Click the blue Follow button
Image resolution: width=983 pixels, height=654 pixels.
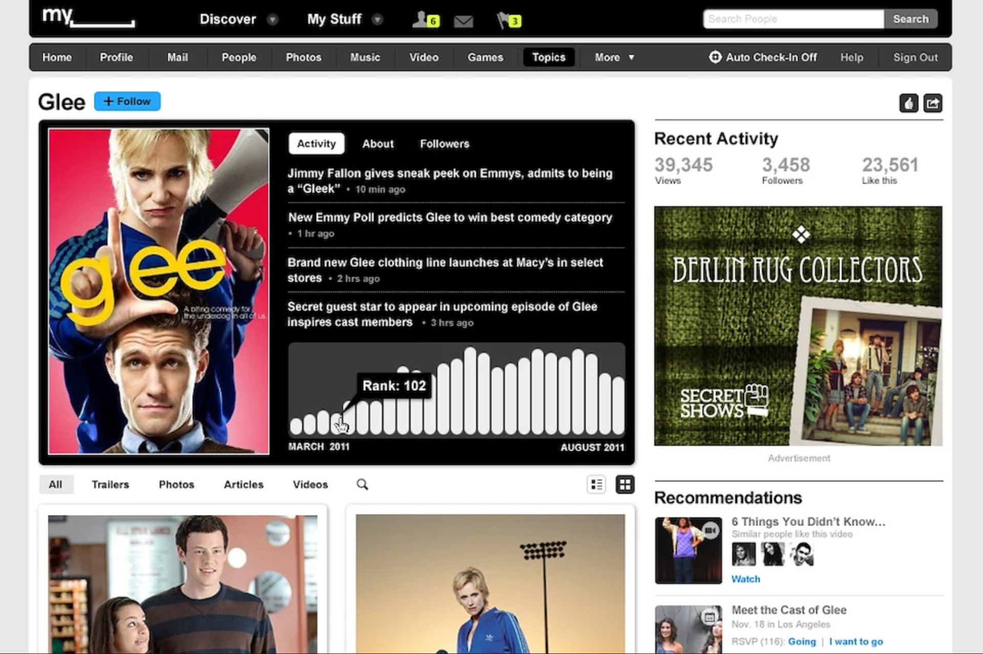pos(127,101)
